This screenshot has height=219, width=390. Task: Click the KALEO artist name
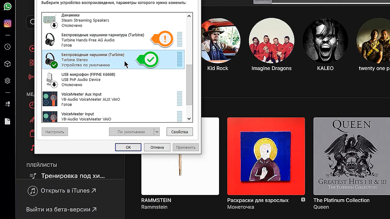click(x=325, y=68)
